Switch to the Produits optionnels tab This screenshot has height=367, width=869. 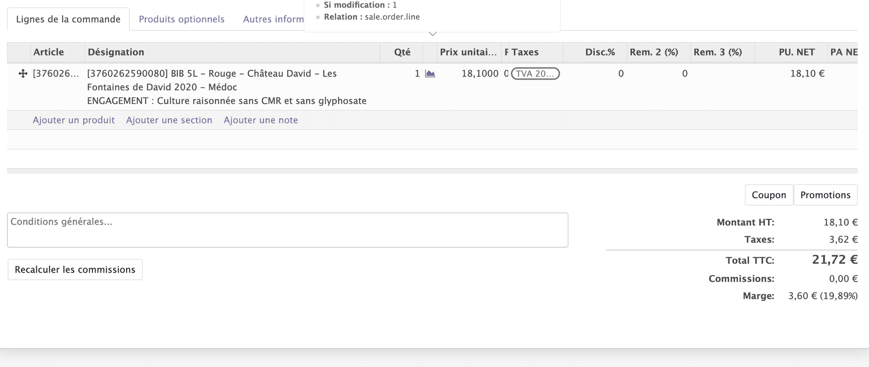[181, 19]
